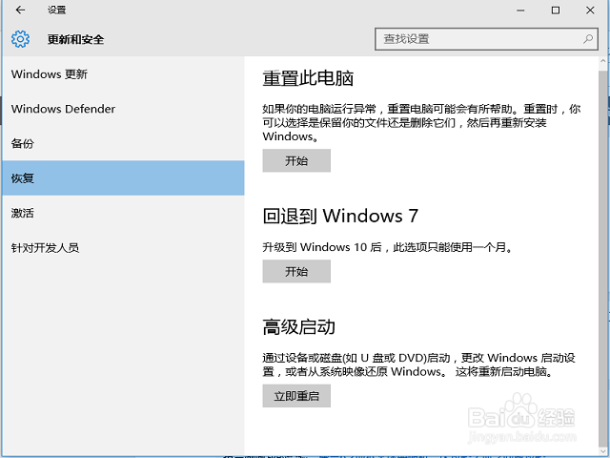The height and width of the screenshot is (458, 610).
Task: Click the 设置 window title
Action: click(x=57, y=10)
